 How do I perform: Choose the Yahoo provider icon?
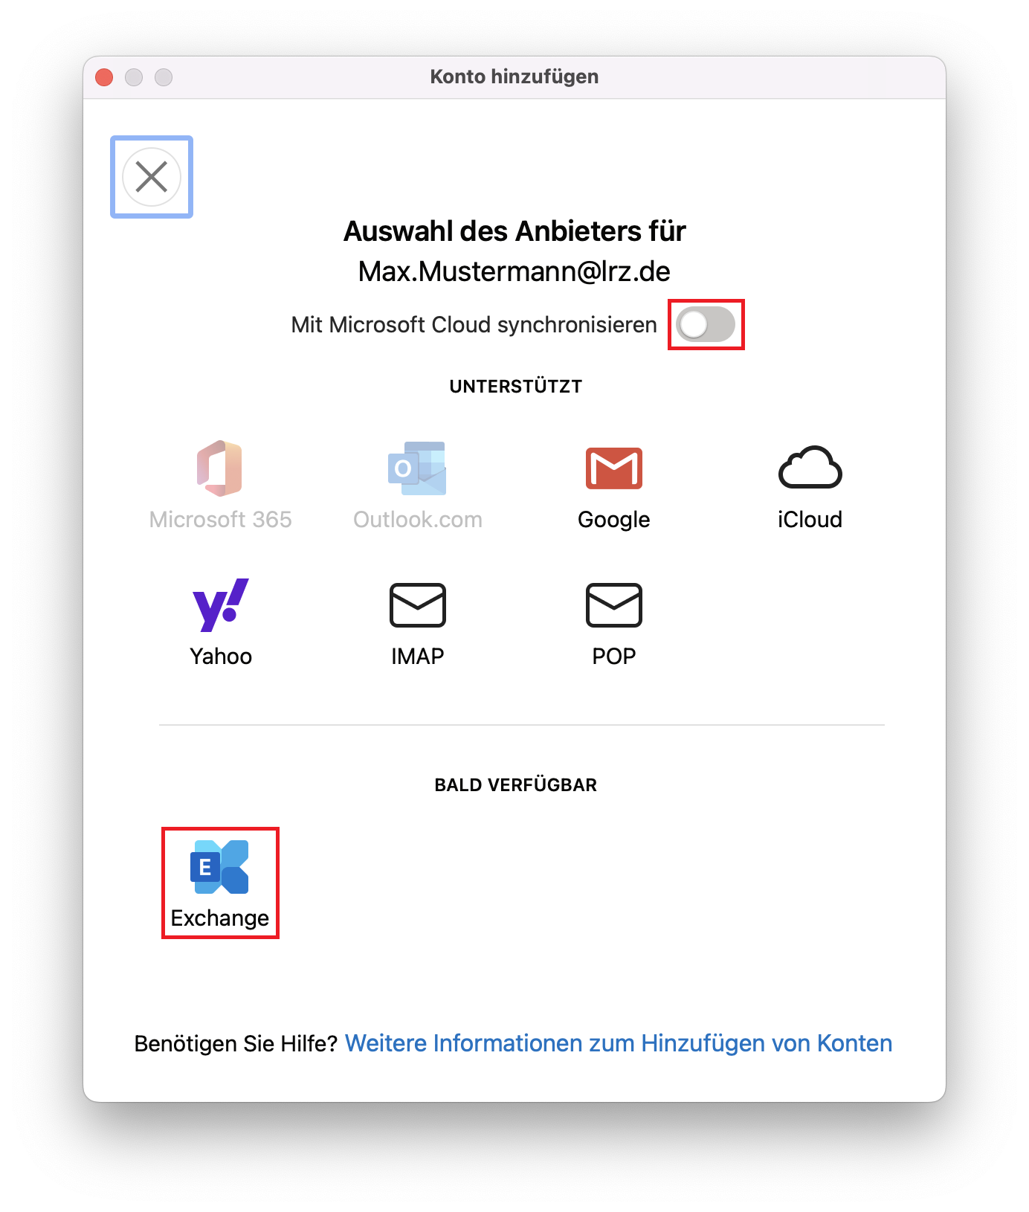[220, 605]
